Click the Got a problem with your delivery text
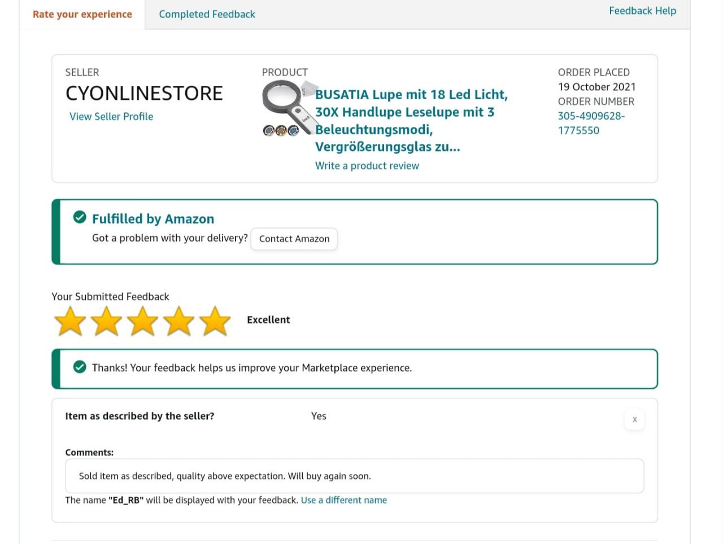Viewport: 723px width, 544px height. [170, 238]
